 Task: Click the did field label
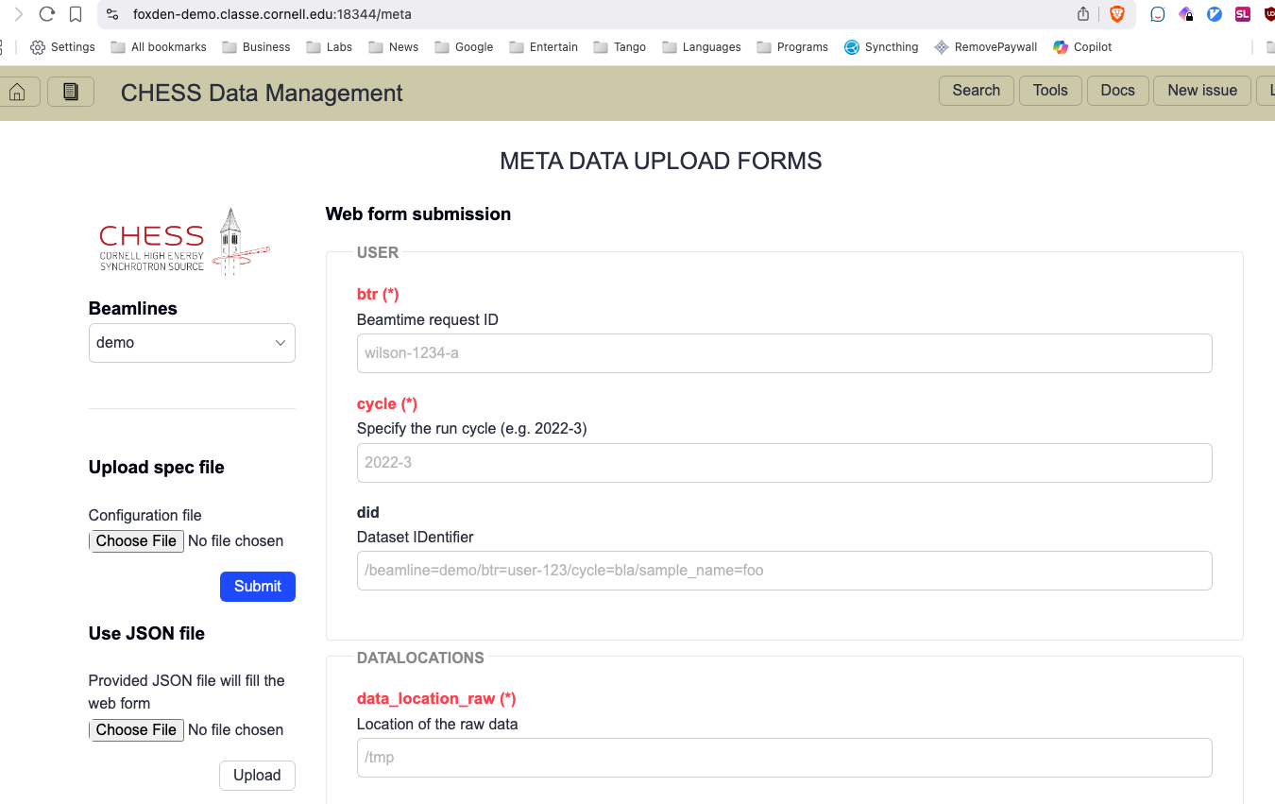[368, 513]
